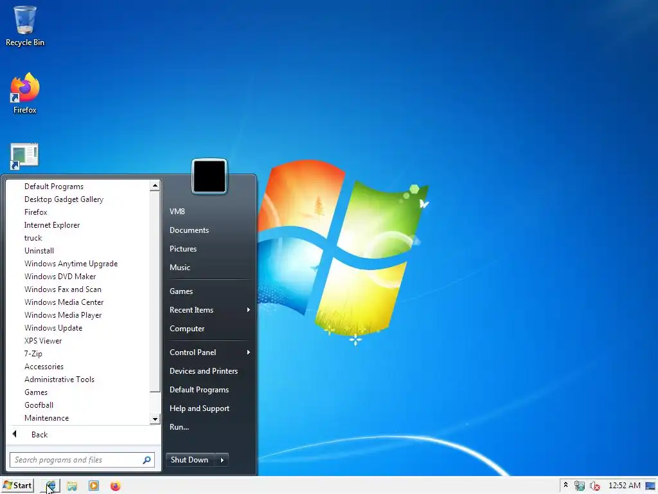
Task: Click the Firefox icon in the taskbar
Action: [x=116, y=486]
